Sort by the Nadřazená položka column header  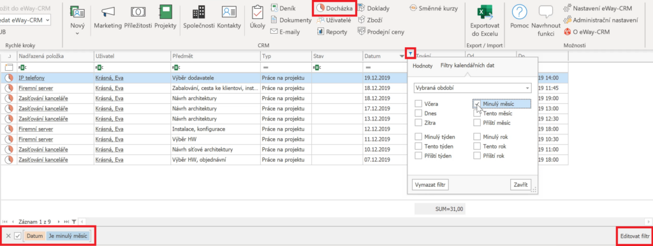pos(55,55)
